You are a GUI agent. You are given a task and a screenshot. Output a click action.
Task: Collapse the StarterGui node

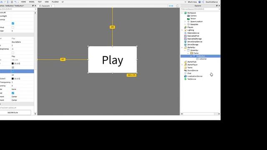[182, 47]
